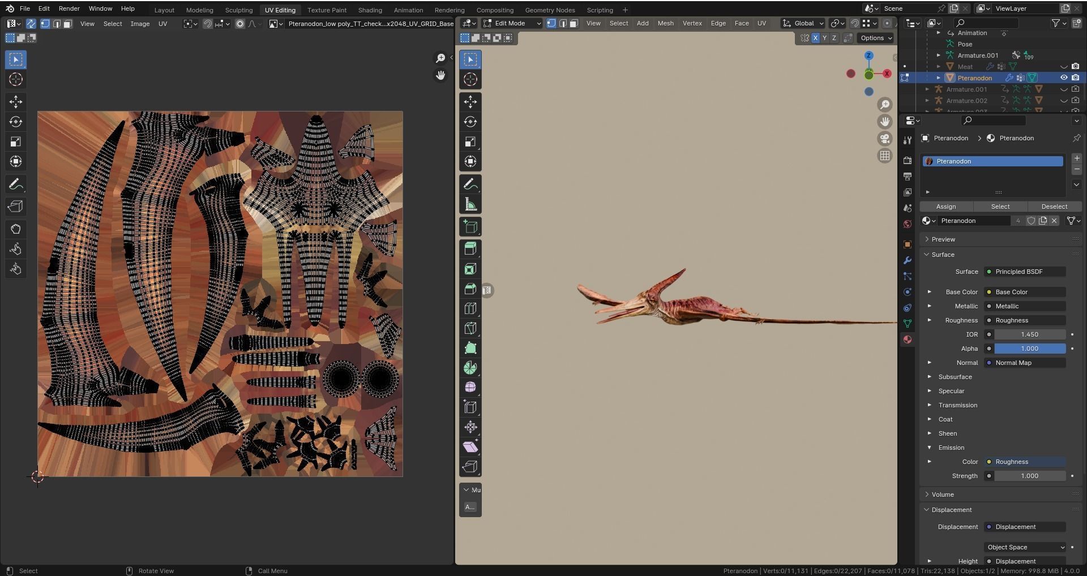
Task: Switch to orthographic/perspective grid view icon
Action: click(x=885, y=156)
